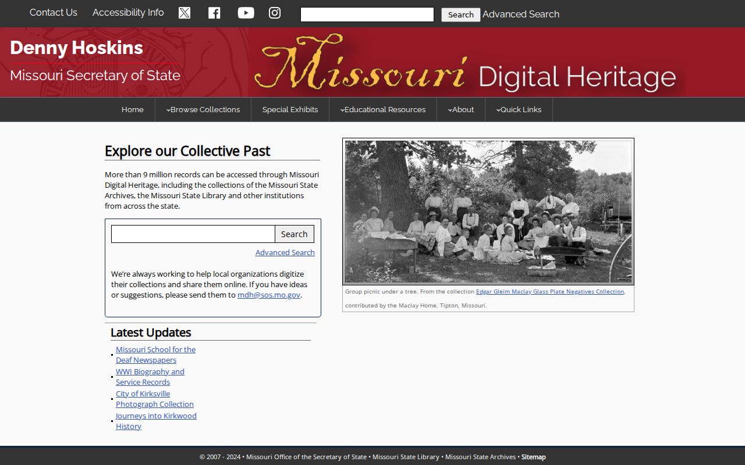Expand the Educational Resources menu

point(383,110)
